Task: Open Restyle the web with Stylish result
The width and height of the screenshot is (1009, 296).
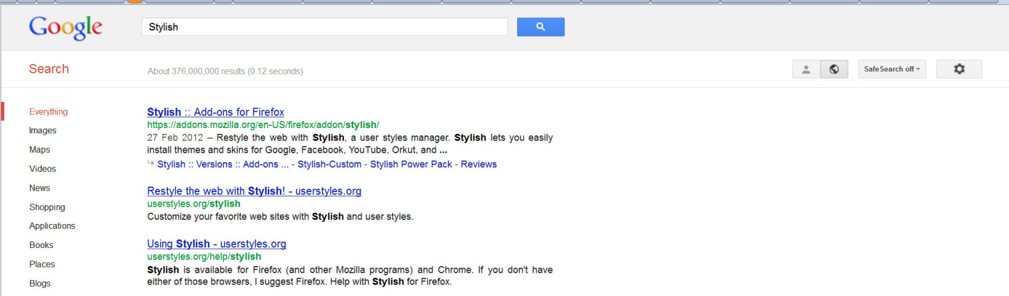Action: [254, 191]
